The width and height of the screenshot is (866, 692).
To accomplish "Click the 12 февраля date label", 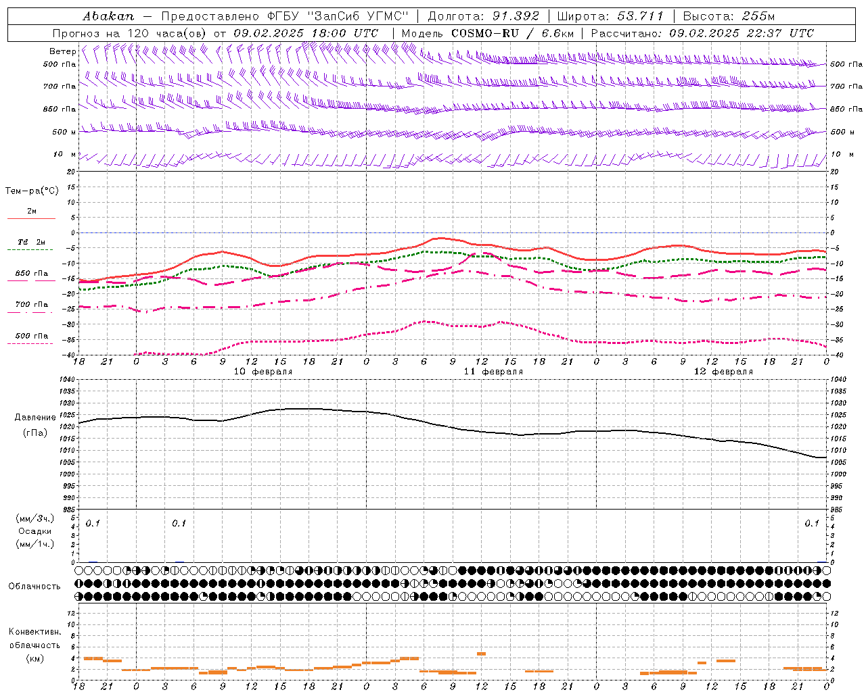I will [723, 372].
